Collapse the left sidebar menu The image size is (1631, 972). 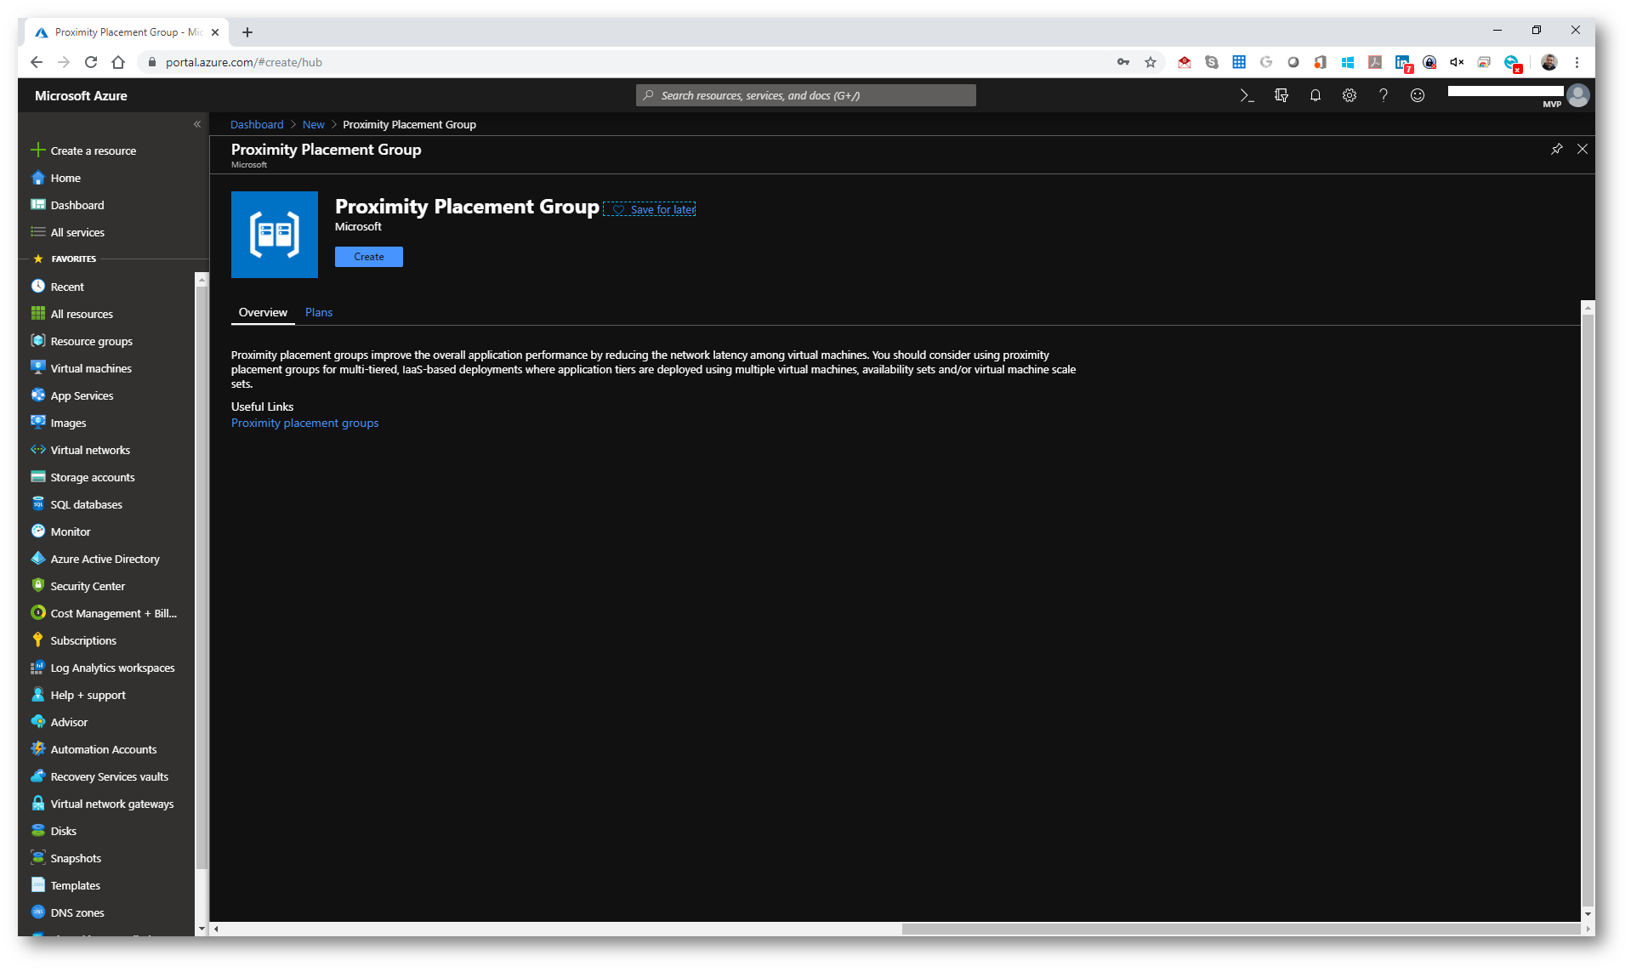click(x=197, y=124)
